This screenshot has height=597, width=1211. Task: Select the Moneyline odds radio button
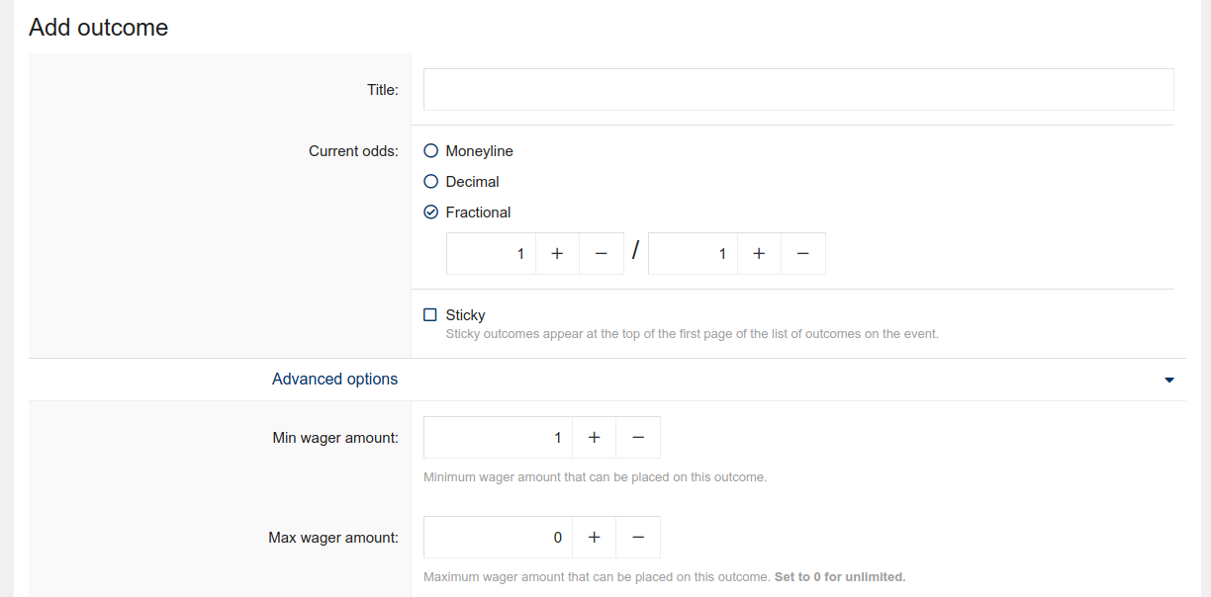point(430,151)
